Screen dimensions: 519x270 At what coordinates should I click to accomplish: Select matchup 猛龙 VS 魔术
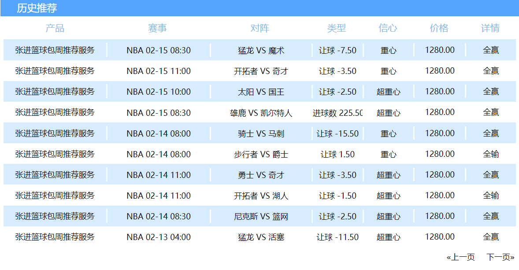pyautogui.click(x=261, y=50)
